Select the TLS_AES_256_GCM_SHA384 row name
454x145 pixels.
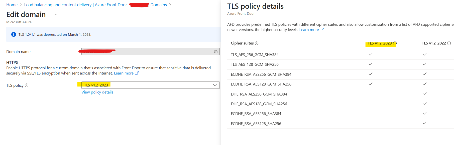[255, 55]
